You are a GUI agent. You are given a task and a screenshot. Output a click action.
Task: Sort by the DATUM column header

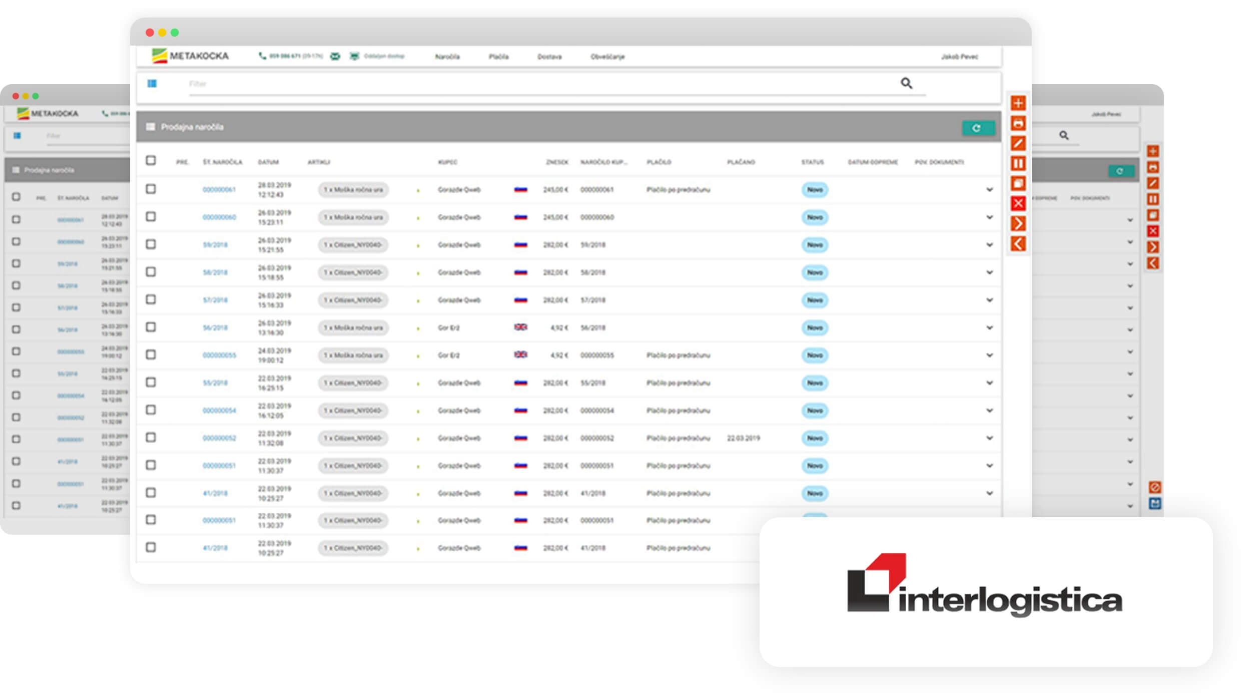coord(268,162)
